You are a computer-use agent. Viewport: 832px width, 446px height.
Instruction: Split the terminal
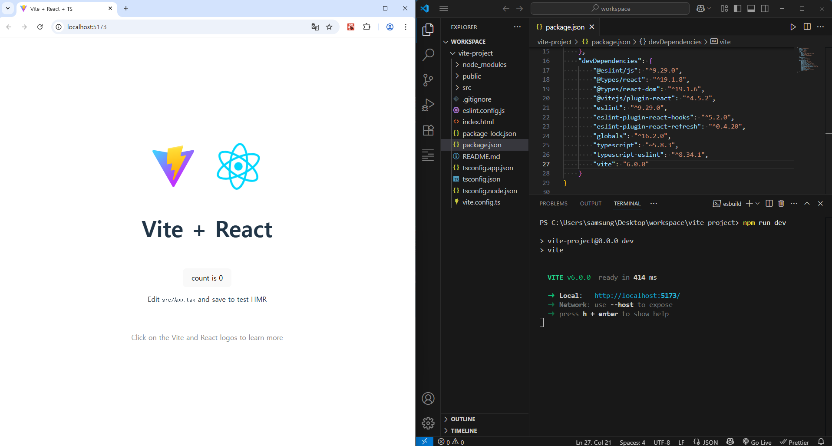click(769, 203)
